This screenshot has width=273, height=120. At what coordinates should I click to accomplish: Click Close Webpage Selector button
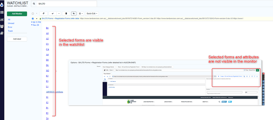pyautogui.click(x=108, y=67)
